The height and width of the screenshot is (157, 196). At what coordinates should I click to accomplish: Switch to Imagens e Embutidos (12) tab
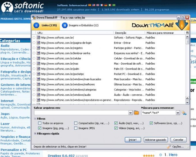click(x=80, y=25)
